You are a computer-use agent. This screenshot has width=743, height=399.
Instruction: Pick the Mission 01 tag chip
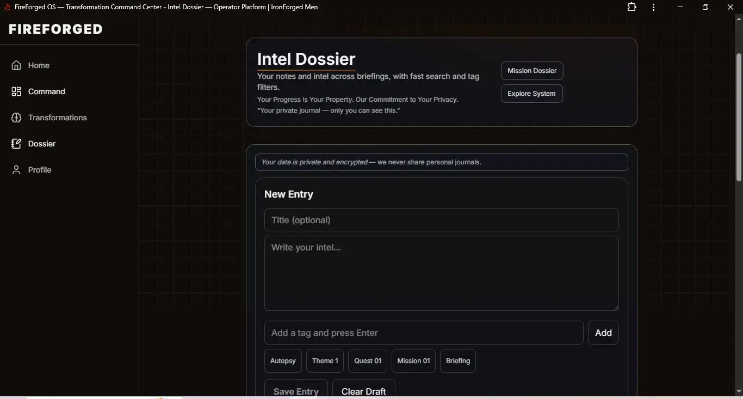pos(413,361)
